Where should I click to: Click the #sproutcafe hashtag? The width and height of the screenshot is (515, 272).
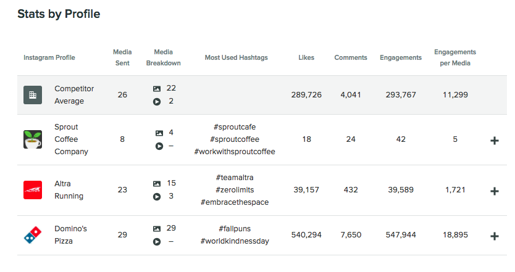coord(235,127)
